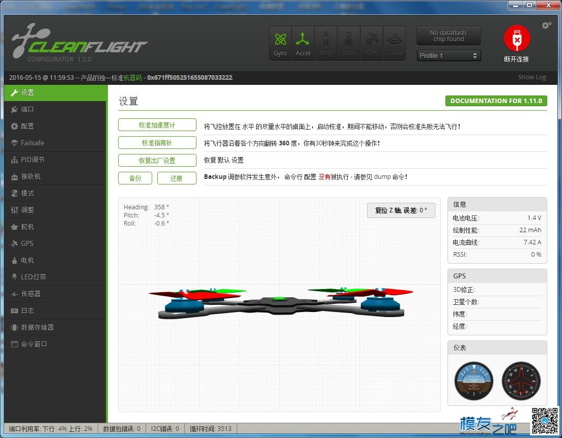The image size is (562, 438).
Task: Click the dump 命令 text
Action: pyautogui.click(x=389, y=177)
